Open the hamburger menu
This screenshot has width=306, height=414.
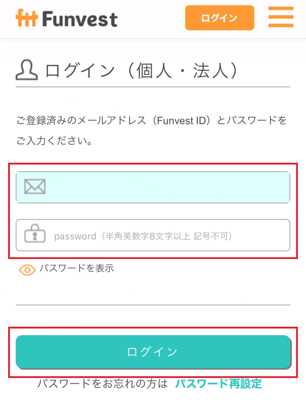click(281, 17)
